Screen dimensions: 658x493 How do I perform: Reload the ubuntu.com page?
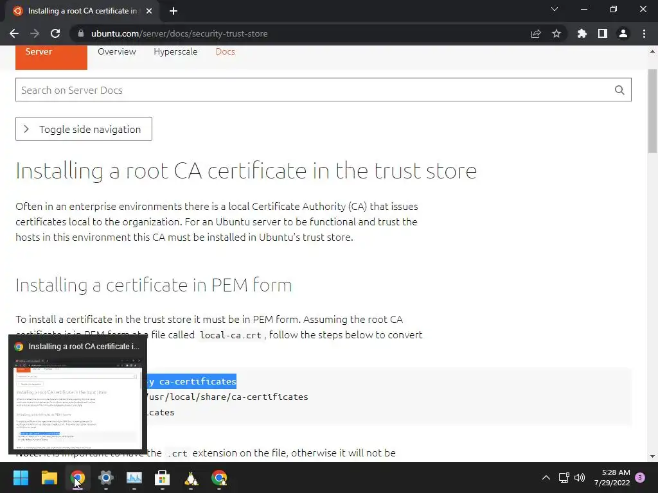pos(55,33)
